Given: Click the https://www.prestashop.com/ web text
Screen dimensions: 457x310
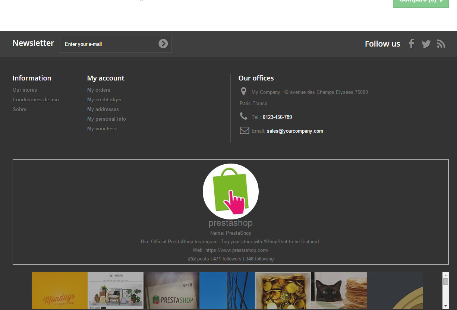Looking at the screenshot, I should (x=237, y=250).
